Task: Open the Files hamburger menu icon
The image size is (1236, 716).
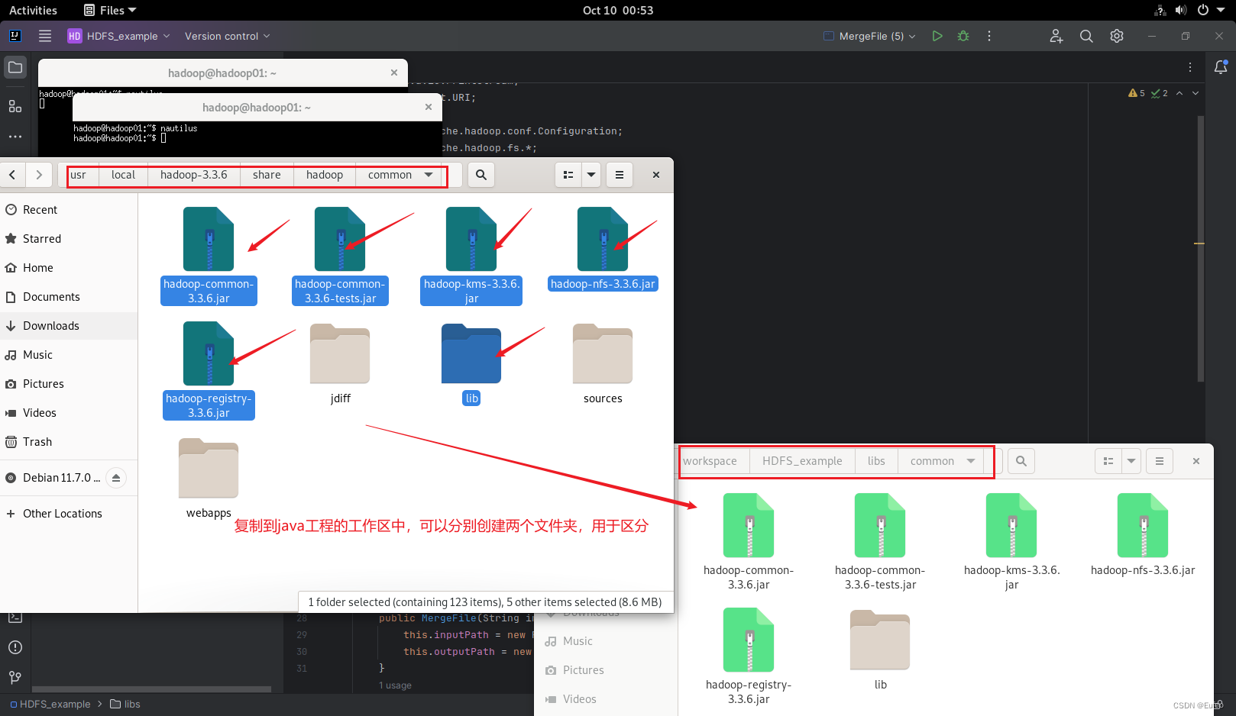Action: point(619,175)
